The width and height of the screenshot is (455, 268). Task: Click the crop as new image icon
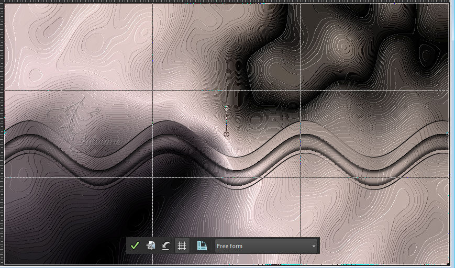(x=151, y=246)
